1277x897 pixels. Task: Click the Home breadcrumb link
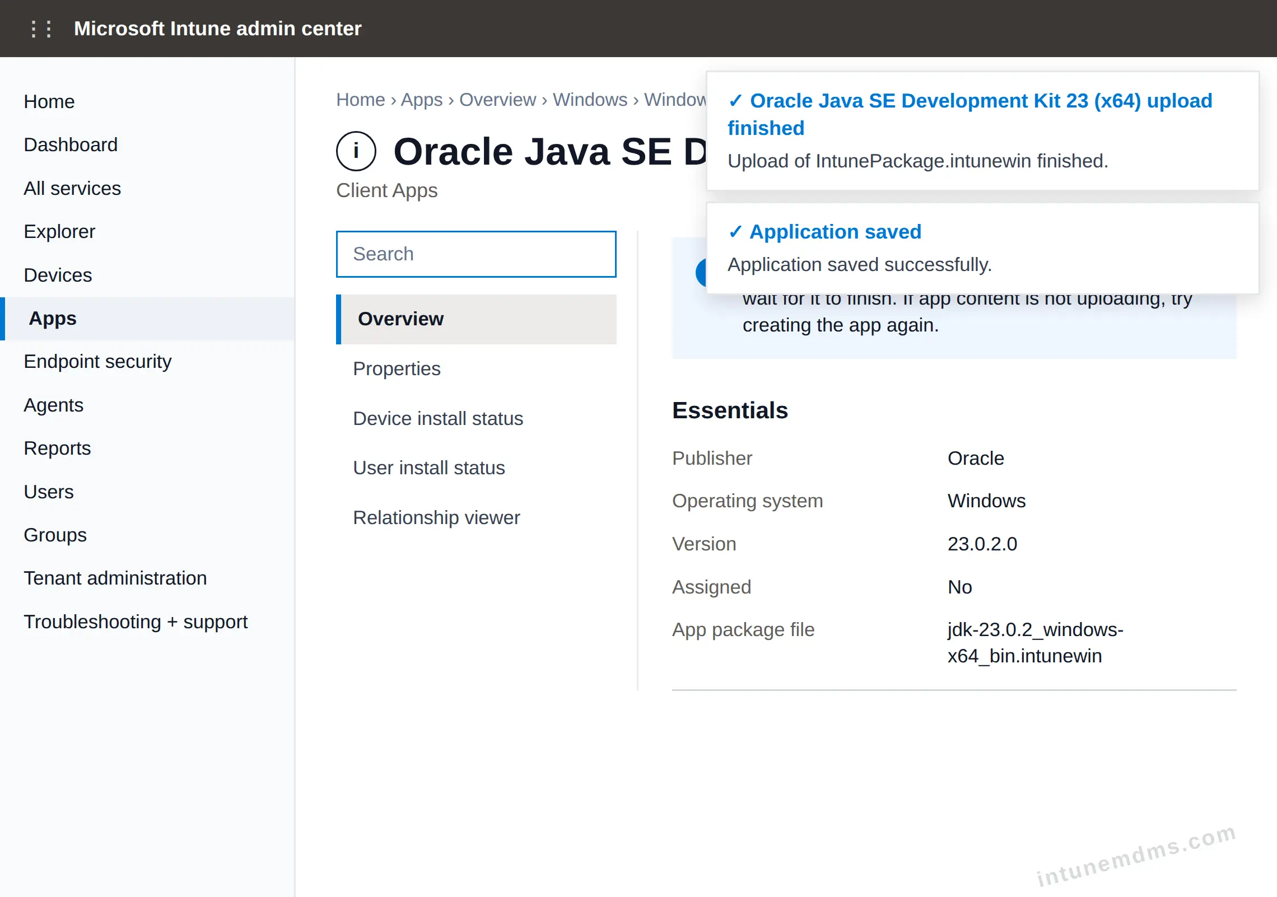[361, 100]
